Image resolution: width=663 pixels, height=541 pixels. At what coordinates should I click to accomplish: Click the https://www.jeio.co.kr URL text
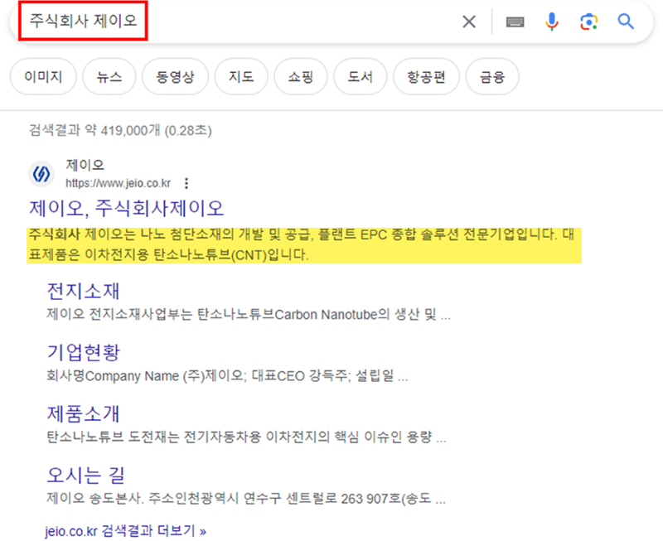click(118, 183)
